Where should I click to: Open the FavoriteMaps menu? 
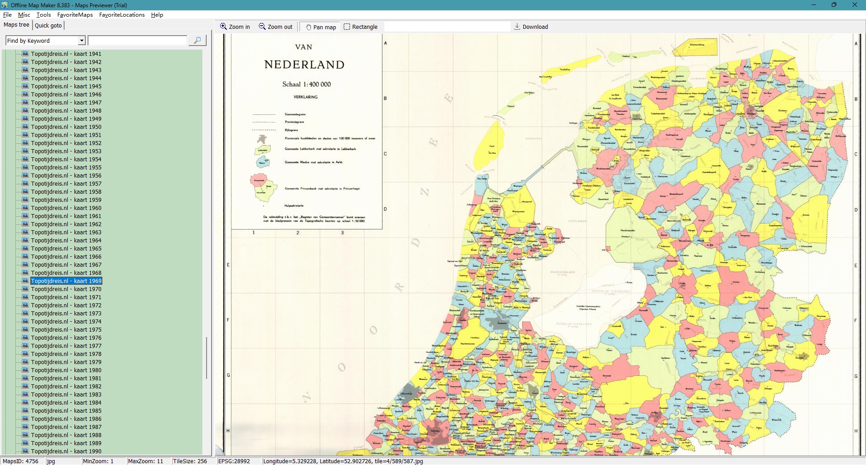(x=75, y=15)
